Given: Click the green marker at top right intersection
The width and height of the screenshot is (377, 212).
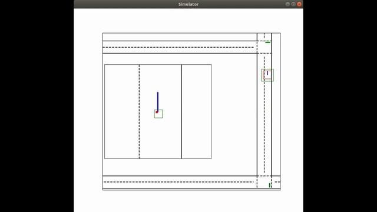Looking at the screenshot, I should click(x=267, y=42).
